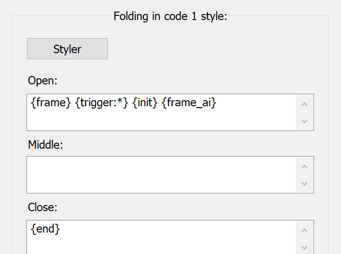Focus the empty Middle text box
This screenshot has height=254, width=341.
(161, 175)
